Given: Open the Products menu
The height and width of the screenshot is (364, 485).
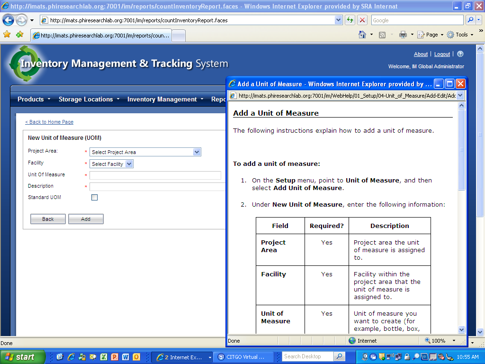Looking at the screenshot, I should (34, 100).
